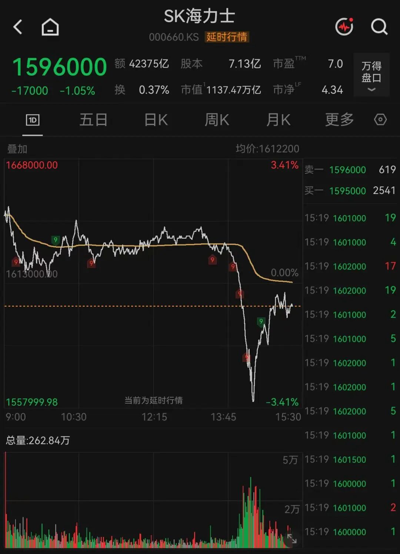Image resolution: width=400 pixels, height=554 pixels.
Task: Open chart settings hexagon icon
Action: coord(380,119)
